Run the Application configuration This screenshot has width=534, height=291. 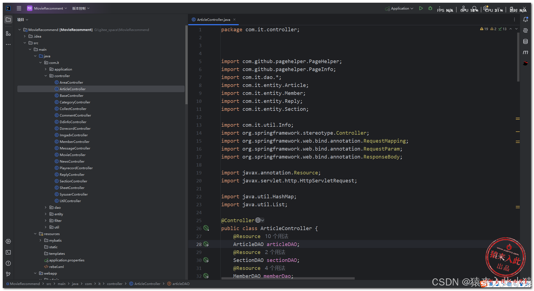(421, 8)
